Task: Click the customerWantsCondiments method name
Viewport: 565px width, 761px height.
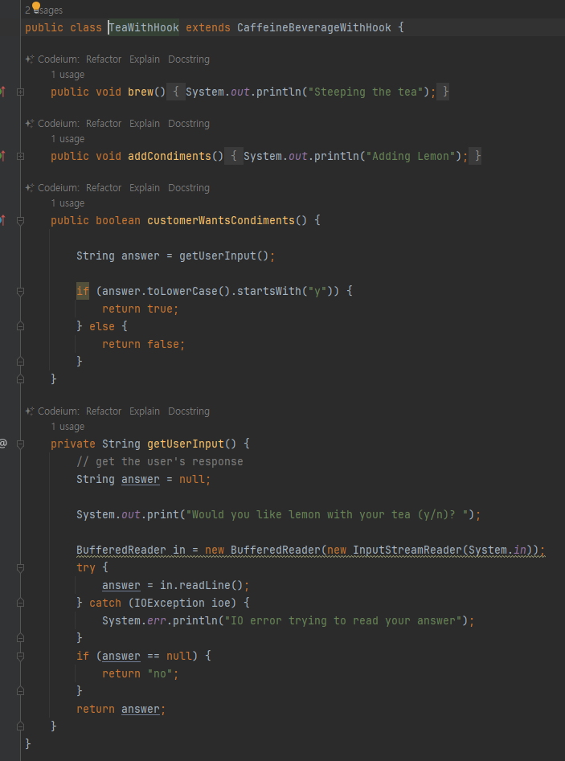Action: [x=221, y=220]
